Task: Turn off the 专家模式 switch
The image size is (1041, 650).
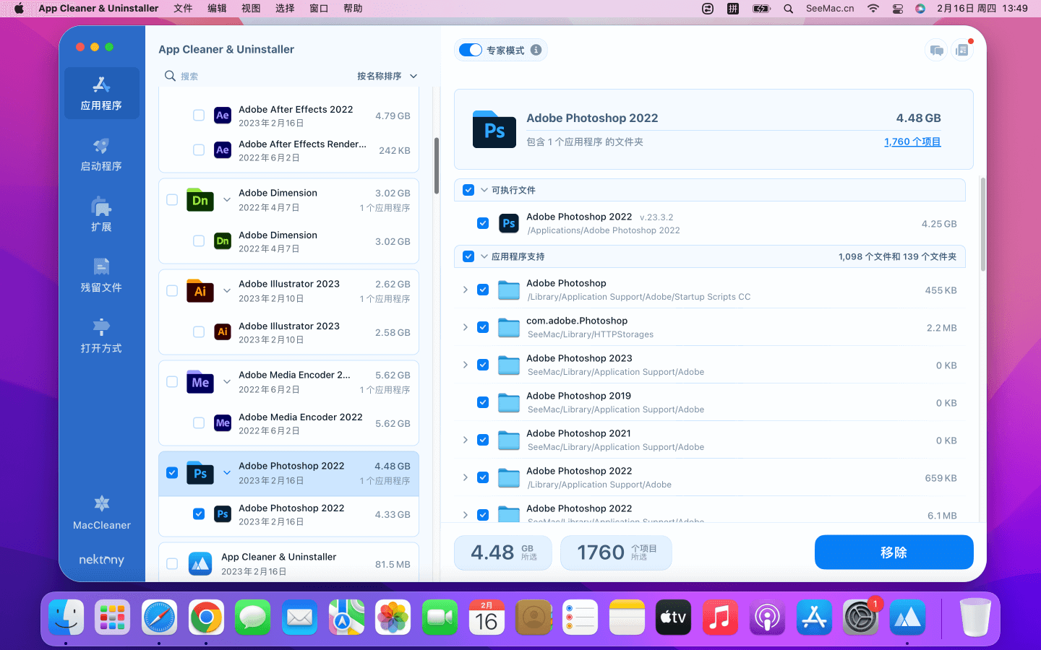Action: 471,50
